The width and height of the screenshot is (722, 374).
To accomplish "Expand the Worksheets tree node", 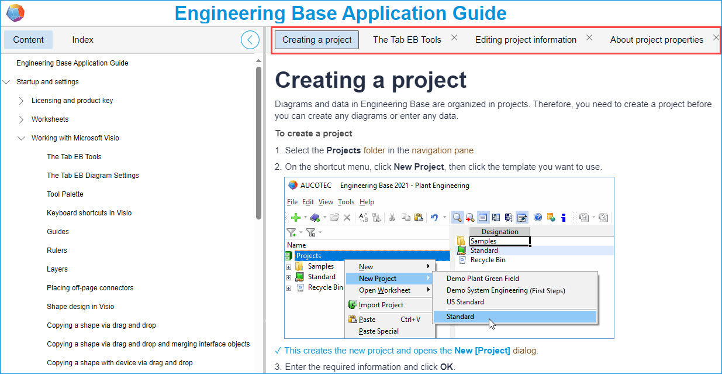I will [22, 119].
